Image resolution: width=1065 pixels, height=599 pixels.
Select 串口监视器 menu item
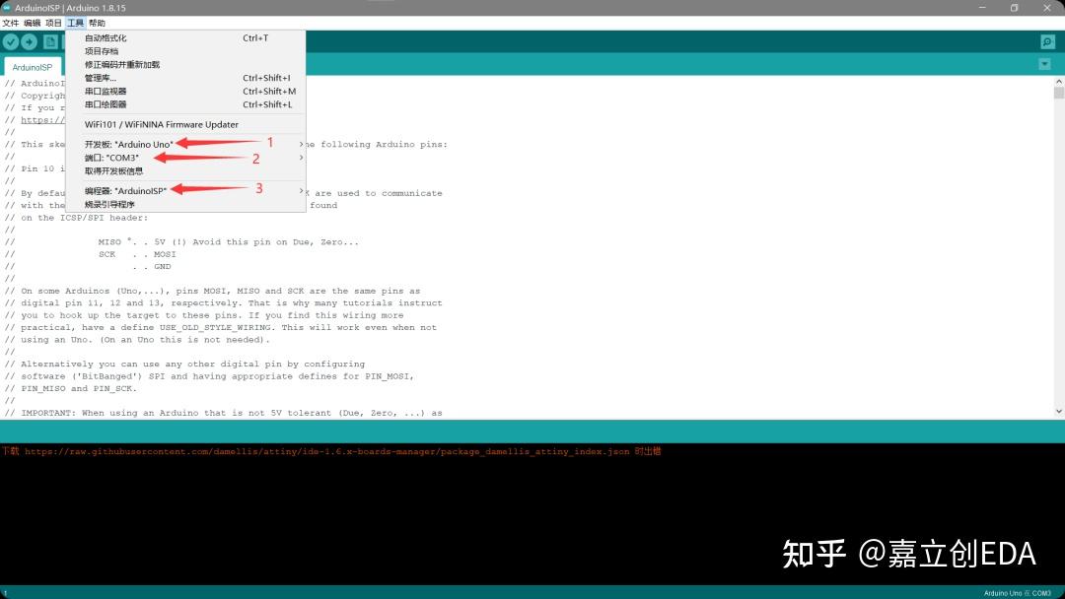point(105,91)
